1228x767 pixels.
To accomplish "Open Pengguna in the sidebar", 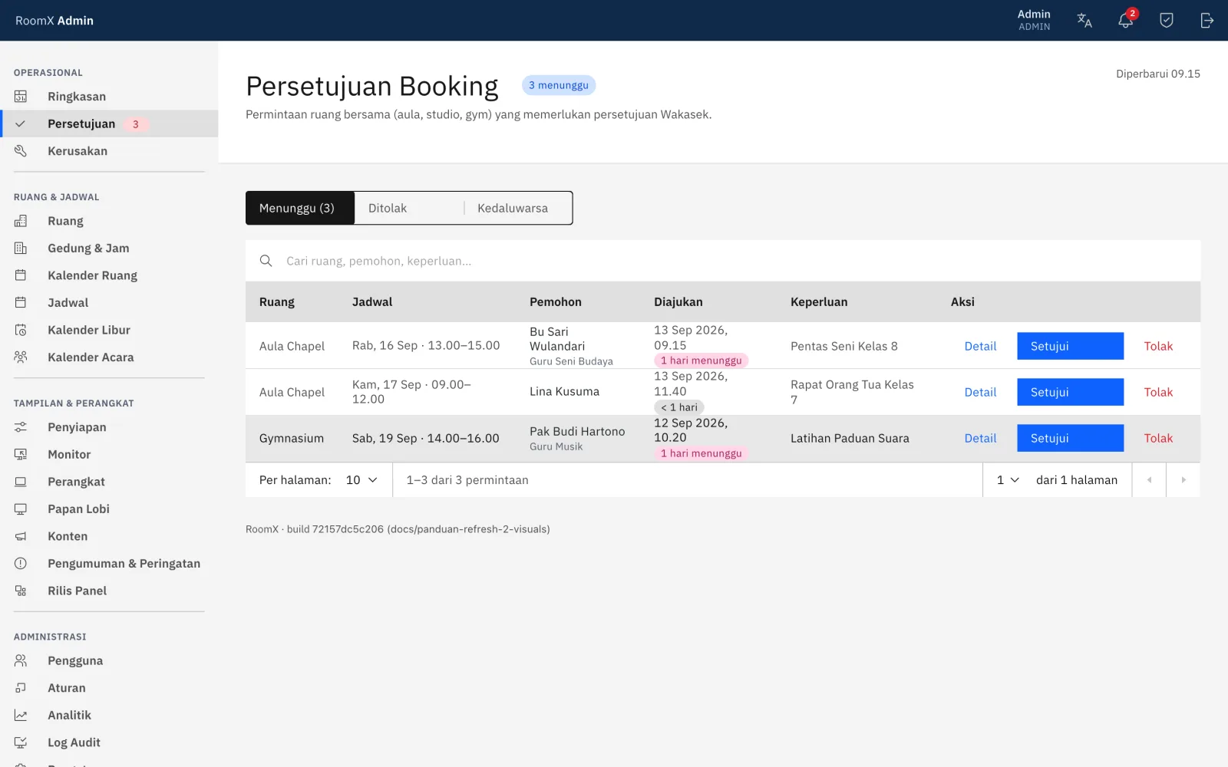I will coord(110,661).
